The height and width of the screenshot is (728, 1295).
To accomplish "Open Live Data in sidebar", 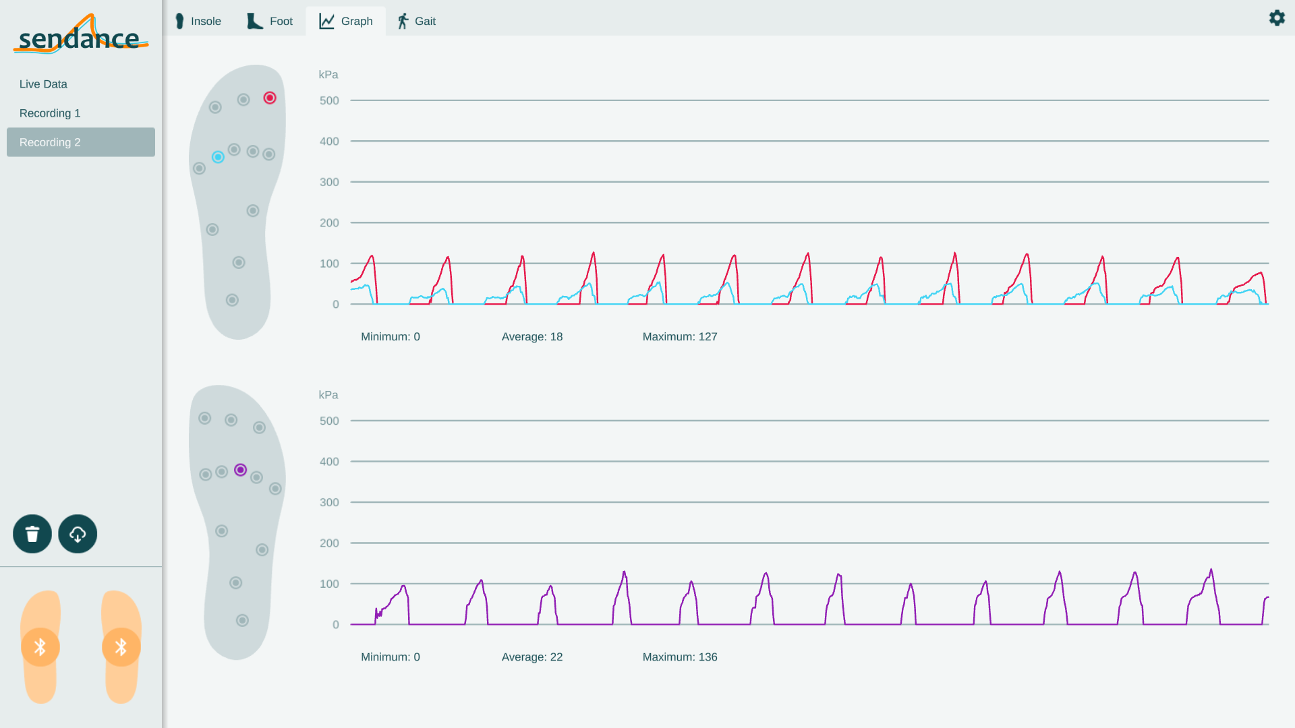I will click(81, 84).
